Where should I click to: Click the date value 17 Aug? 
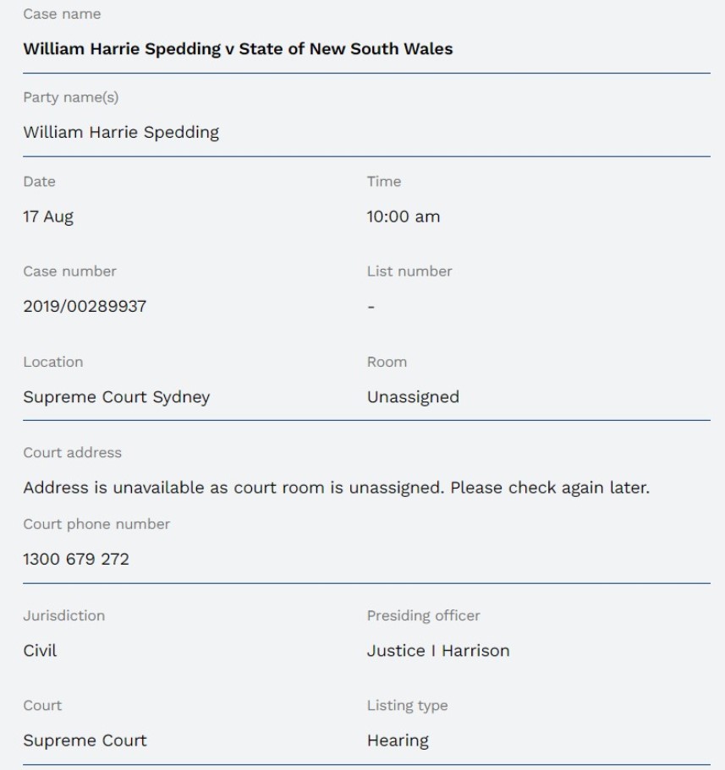click(48, 217)
